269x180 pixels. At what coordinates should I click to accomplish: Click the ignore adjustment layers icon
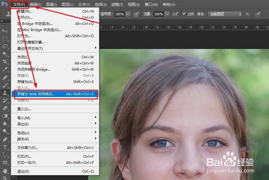pyautogui.click(x=247, y=14)
